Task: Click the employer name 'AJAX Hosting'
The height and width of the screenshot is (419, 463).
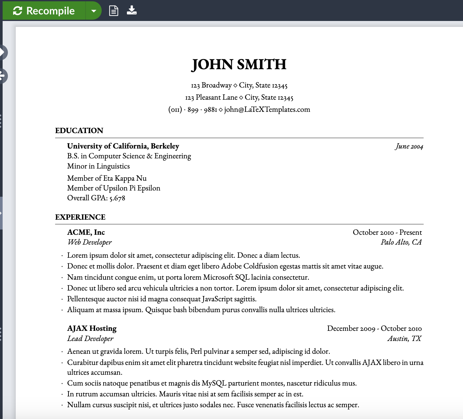Action: [92, 329]
